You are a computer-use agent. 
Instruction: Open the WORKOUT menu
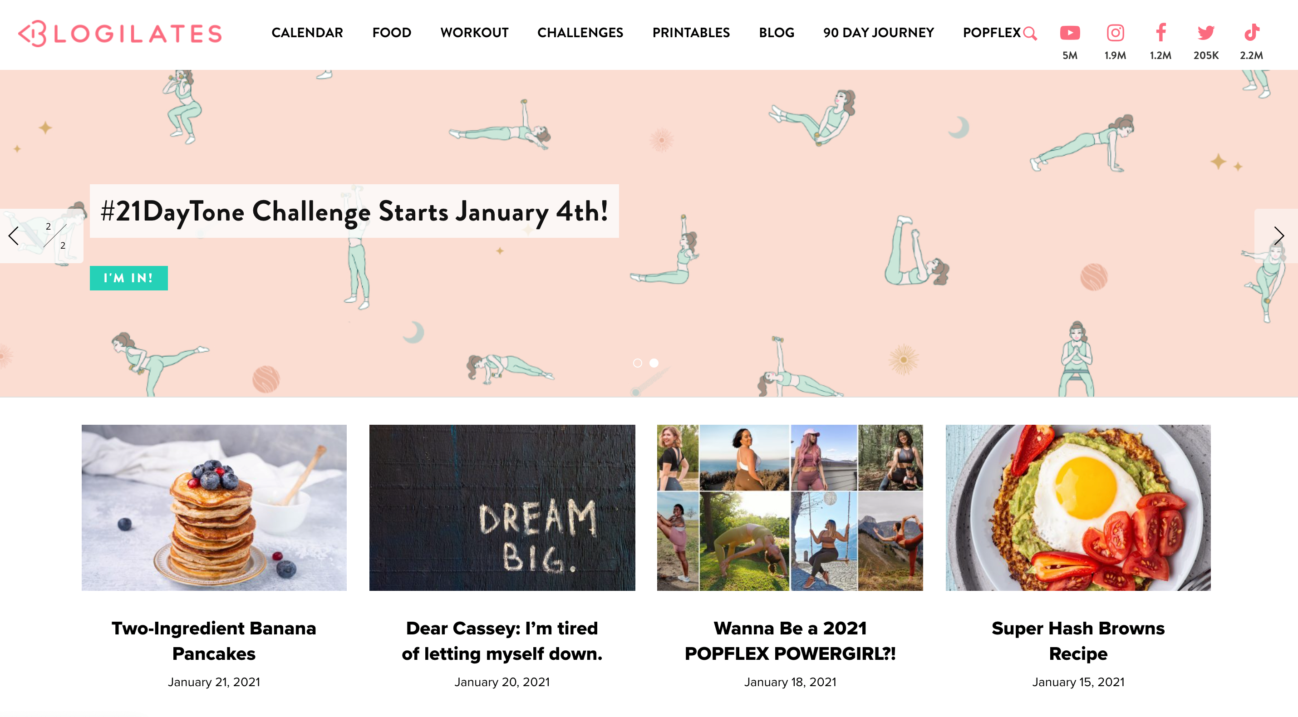[474, 33]
